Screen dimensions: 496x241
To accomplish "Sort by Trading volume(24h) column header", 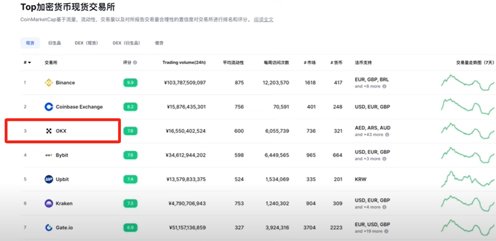I will [x=184, y=63].
